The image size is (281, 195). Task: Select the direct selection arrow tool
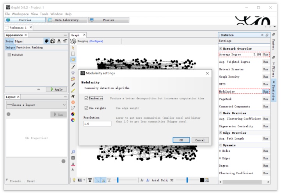click(73, 48)
